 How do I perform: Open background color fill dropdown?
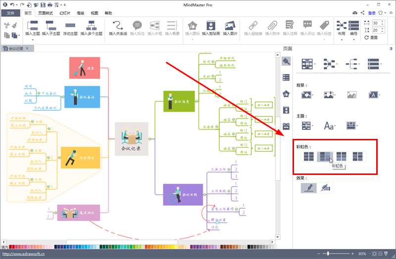[307, 95]
